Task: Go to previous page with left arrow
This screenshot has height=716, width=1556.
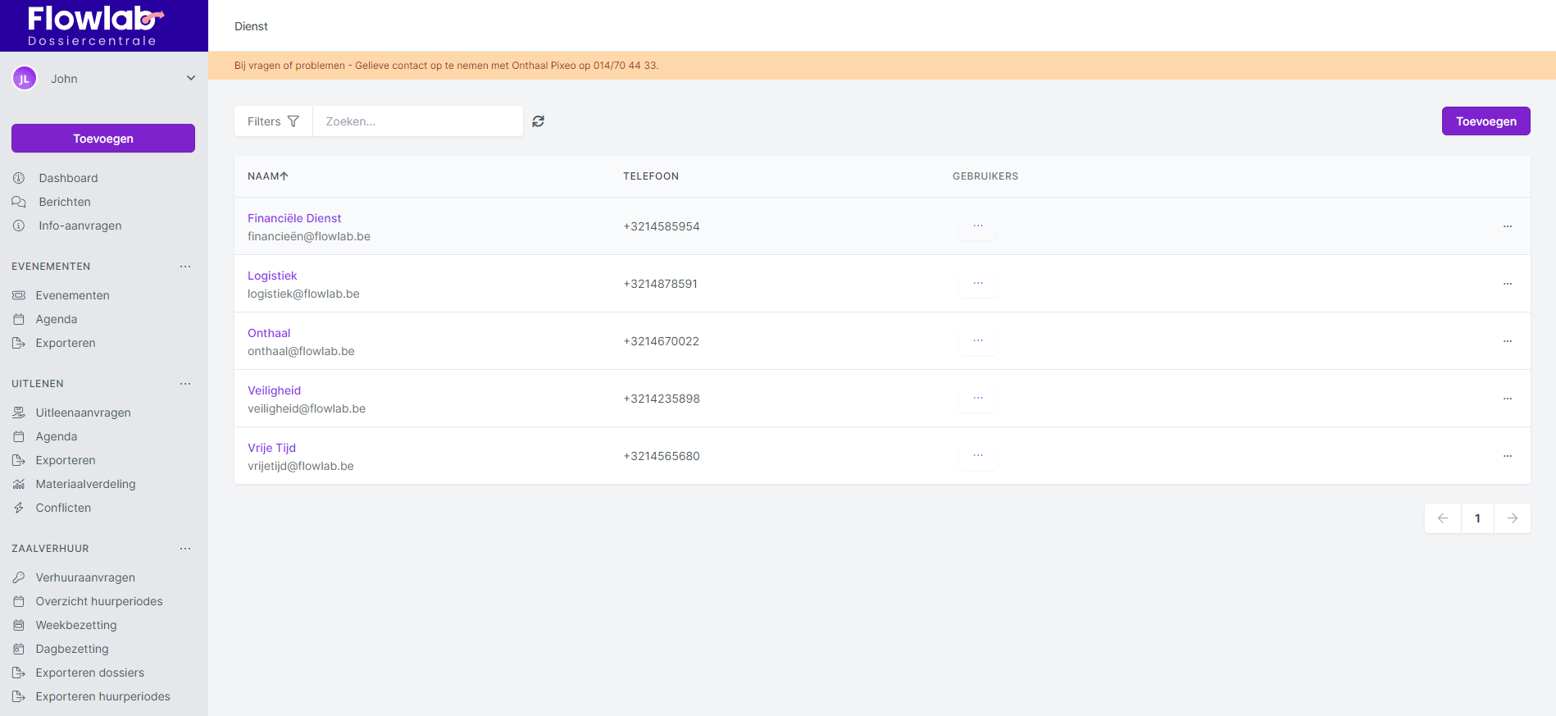Action: click(1443, 518)
